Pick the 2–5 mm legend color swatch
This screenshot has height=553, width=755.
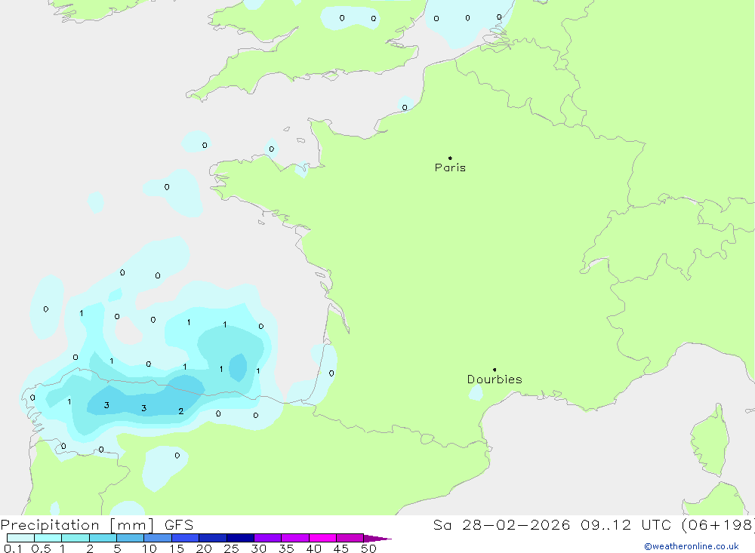pyautogui.click(x=103, y=538)
